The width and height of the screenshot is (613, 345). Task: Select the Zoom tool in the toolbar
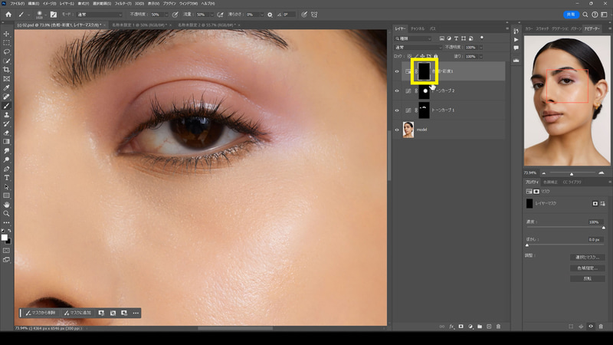[6, 213]
